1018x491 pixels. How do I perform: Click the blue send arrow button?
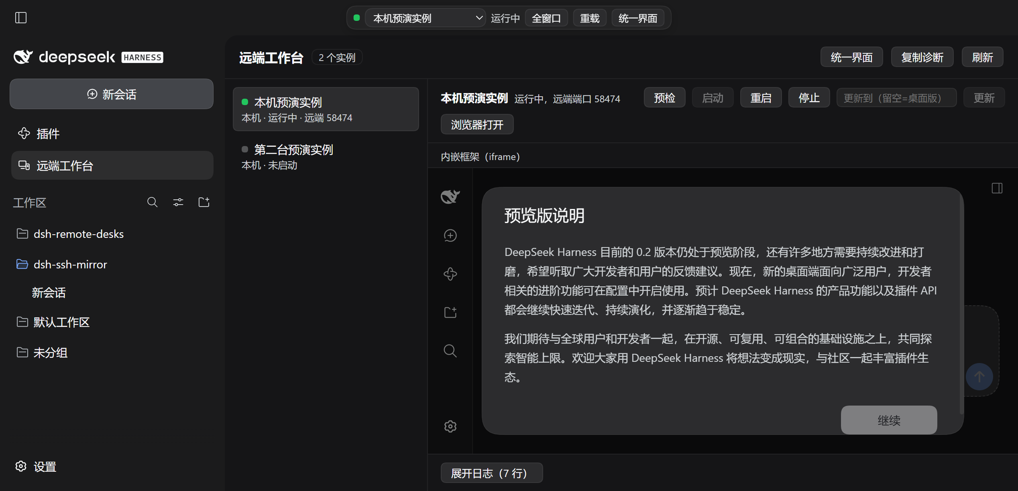[x=979, y=377]
